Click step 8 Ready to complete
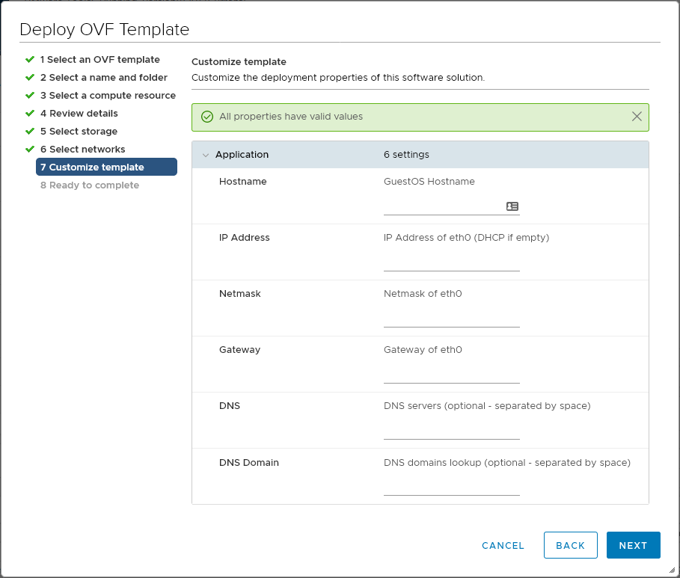Image resolution: width=680 pixels, height=578 pixels. coord(90,185)
